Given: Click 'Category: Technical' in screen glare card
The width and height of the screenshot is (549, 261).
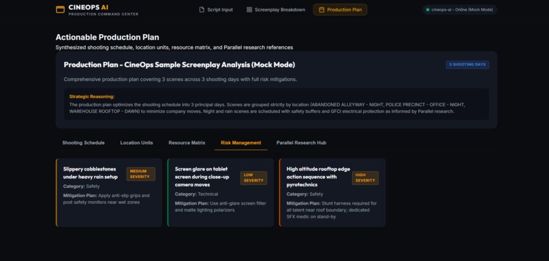Looking at the screenshot, I should point(196,194).
